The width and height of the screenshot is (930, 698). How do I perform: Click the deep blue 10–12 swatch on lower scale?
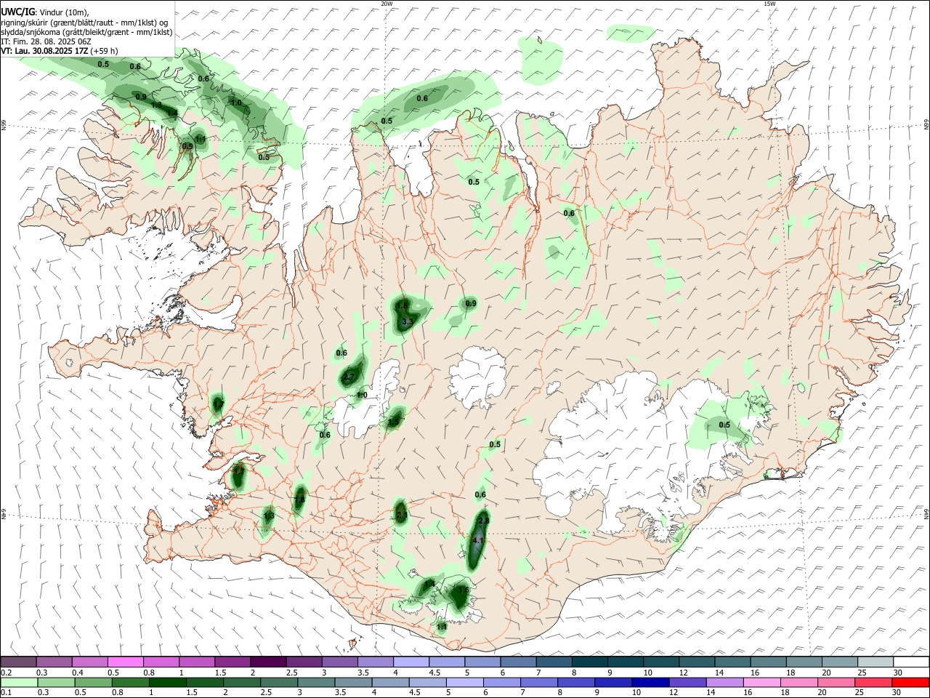[x=650, y=682]
